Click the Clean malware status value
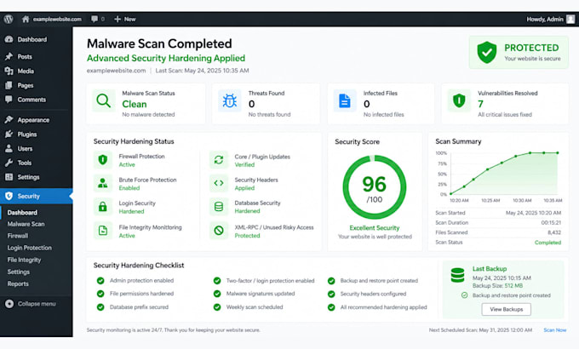The width and height of the screenshot is (579, 349). click(135, 104)
